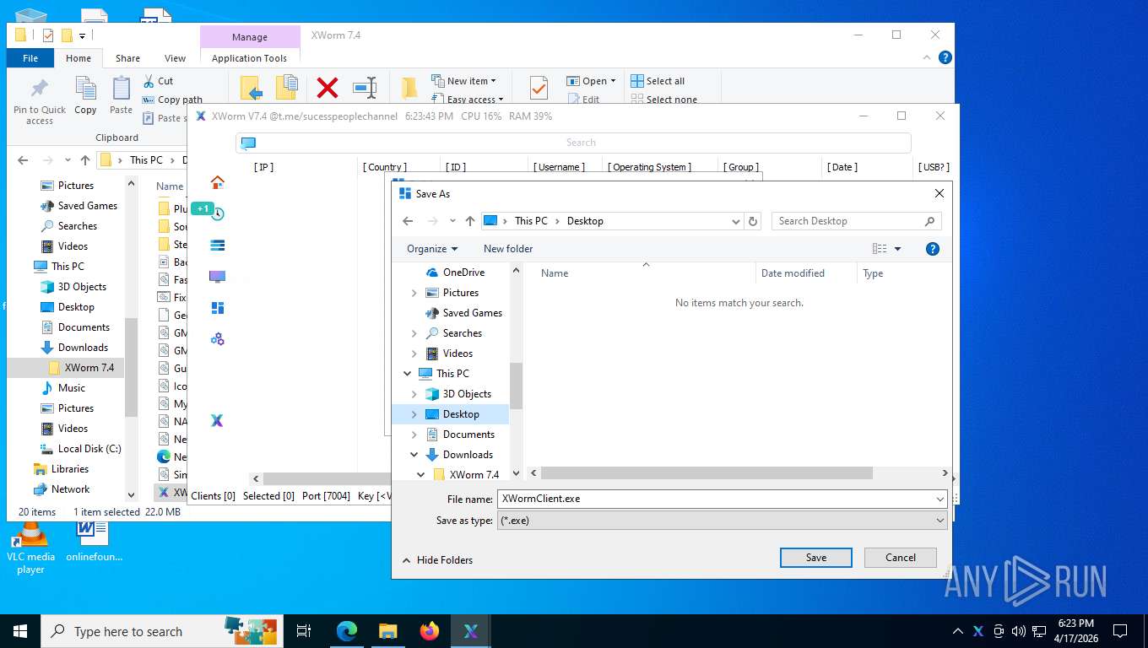Open the address path dropdown in Save As

pyautogui.click(x=736, y=221)
